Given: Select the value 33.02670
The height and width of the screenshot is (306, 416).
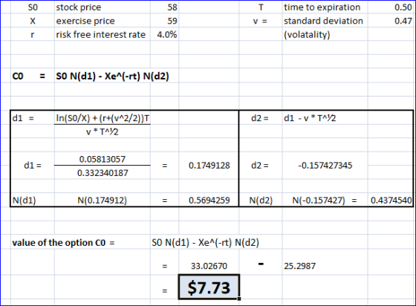Looking at the screenshot, I should click(209, 266).
